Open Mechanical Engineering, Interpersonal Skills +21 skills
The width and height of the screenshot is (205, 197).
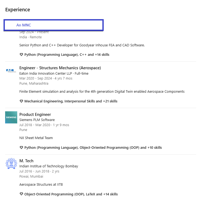point(71,101)
